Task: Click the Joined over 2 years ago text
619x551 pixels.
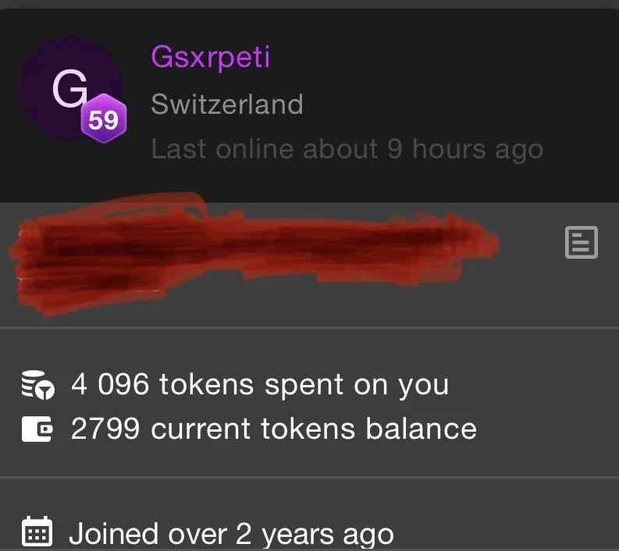Action: [x=231, y=534]
